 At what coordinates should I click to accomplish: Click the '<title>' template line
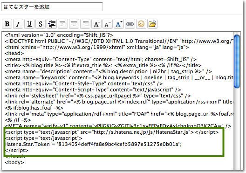tap(103, 65)
